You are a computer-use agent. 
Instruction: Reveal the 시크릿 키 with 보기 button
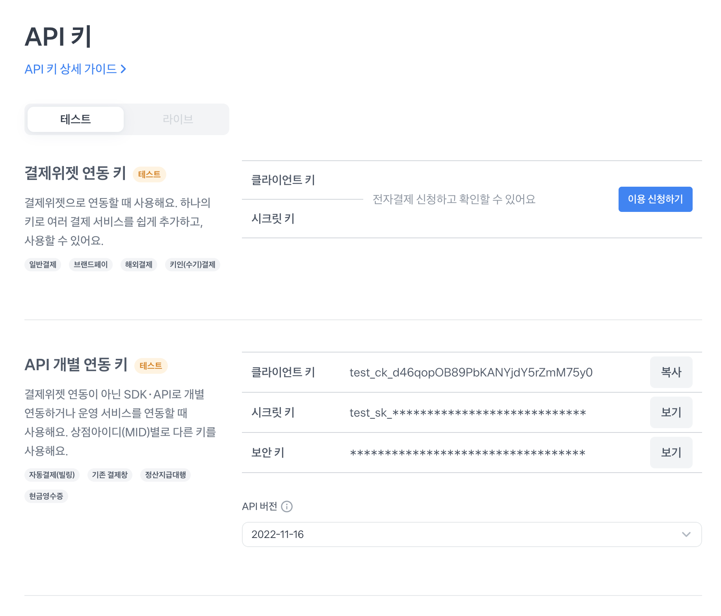(671, 412)
